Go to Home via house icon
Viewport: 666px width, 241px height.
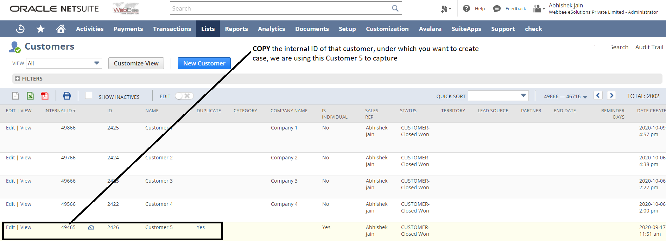point(61,29)
